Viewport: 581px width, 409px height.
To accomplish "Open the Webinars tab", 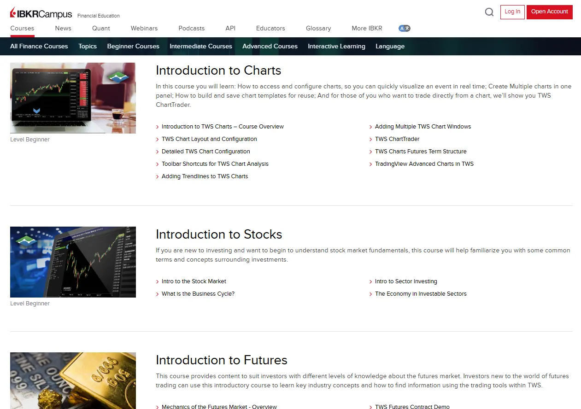I will click(x=144, y=28).
